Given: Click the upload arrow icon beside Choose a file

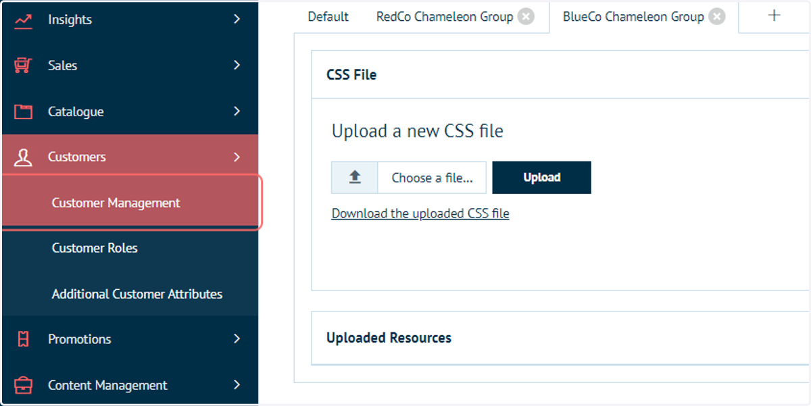Looking at the screenshot, I should click(355, 178).
